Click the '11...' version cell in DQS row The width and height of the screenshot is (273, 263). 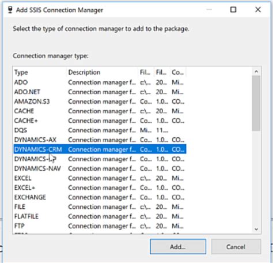pyautogui.click(x=162, y=130)
